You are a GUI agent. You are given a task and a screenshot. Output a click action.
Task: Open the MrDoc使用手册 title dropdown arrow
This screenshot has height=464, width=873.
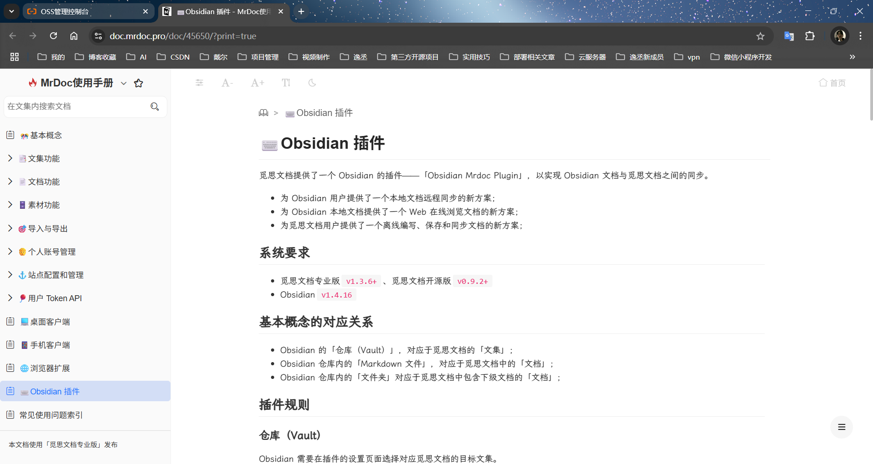pyautogui.click(x=124, y=83)
